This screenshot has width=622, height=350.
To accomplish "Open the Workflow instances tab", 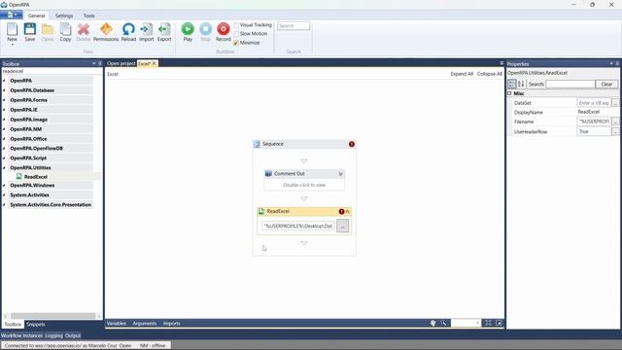I will (21, 335).
